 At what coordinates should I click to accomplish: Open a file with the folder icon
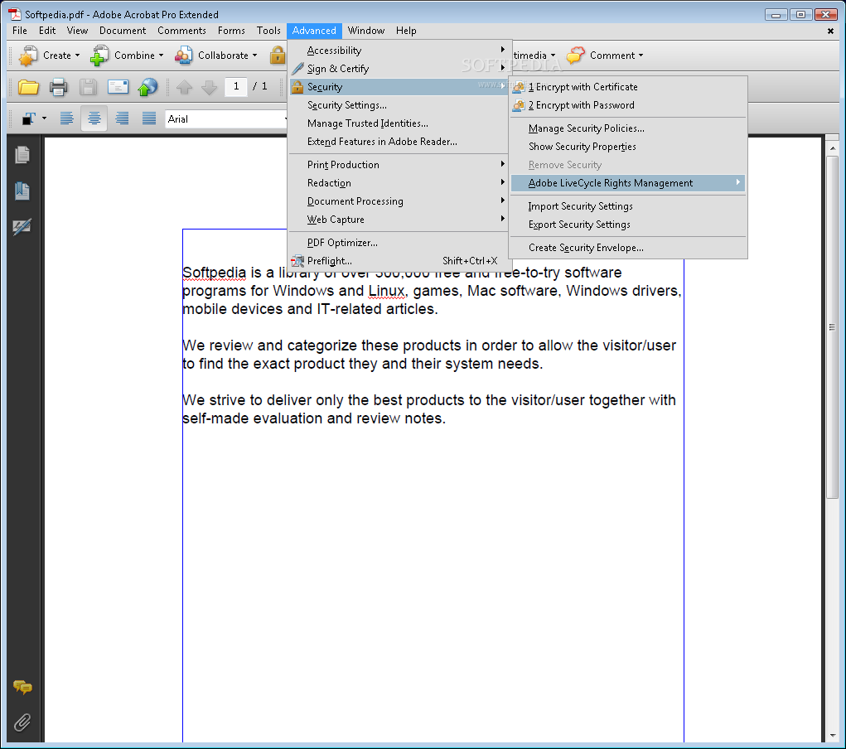[x=28, y=87]
